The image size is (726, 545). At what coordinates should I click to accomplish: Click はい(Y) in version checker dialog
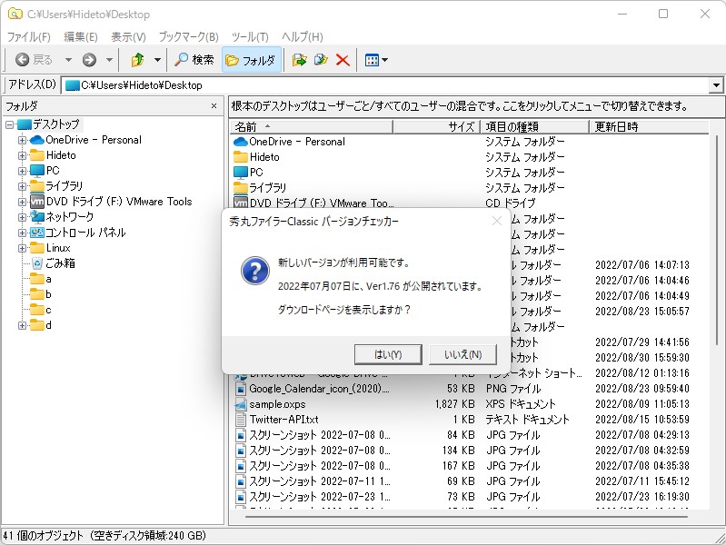(x=388, y=354)
